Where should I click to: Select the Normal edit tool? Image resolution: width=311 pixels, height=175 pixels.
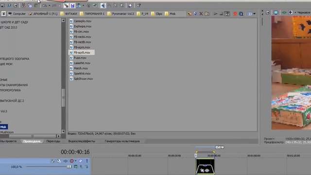click(103, 5)
